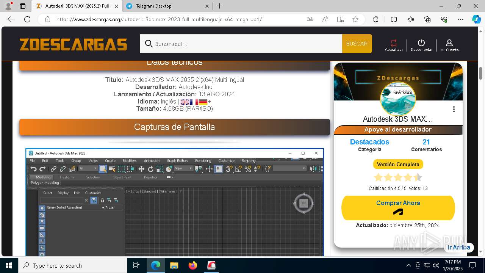485x273 pixels.
Task: Submit search with BUSCAR button
Action: click(357, 44)
